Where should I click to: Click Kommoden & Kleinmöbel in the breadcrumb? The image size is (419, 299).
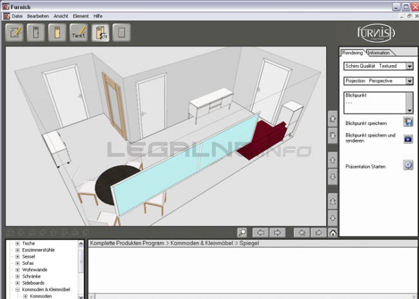coord(202,243)
